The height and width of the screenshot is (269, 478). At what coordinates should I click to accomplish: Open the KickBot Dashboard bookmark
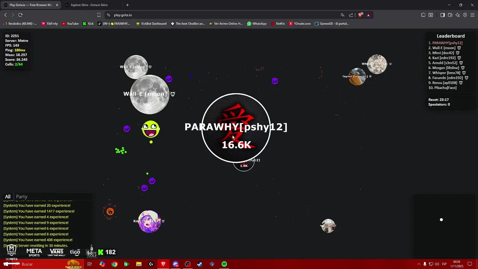click(151, 24)
